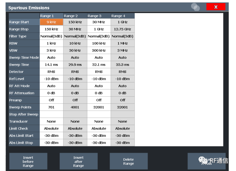Toggle the dialog transparency icon
Image resolution: width=236 pixels, height=171 pixels.
(x=195, y=7)
